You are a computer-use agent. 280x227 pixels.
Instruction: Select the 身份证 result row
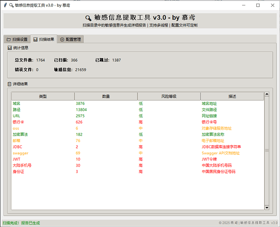click(137, 172)
